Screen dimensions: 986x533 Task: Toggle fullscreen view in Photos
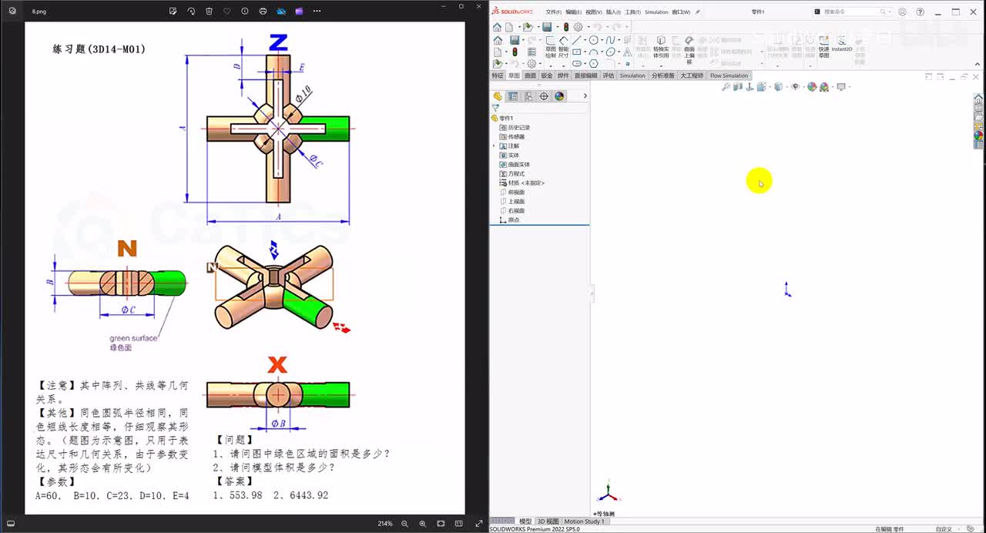click(x=479, y=524)
